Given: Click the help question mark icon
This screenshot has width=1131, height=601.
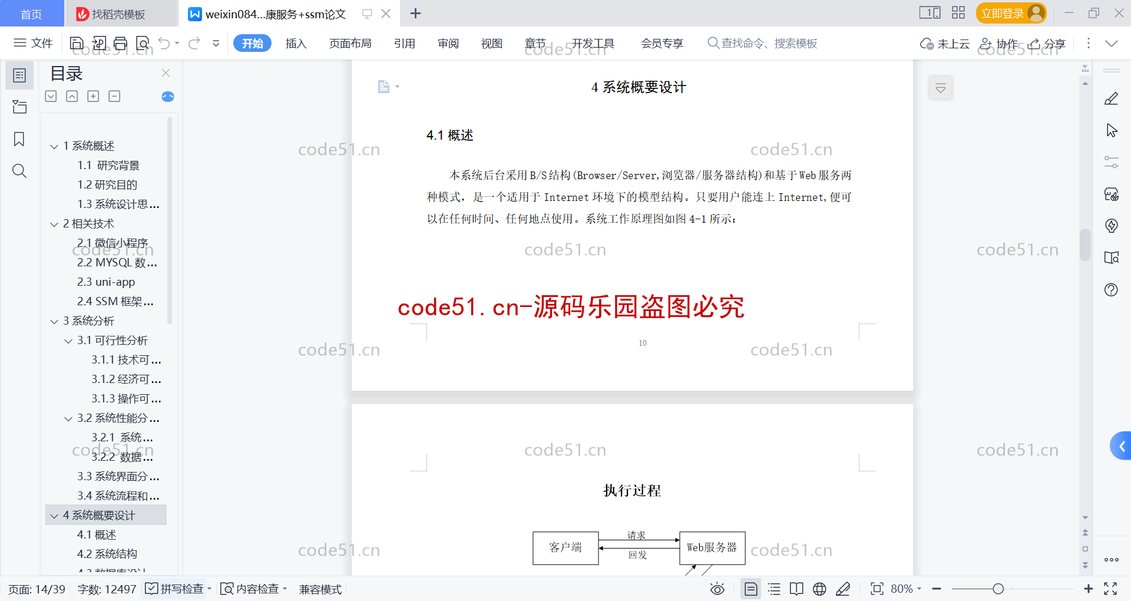Looking at the screenshot, I should (x=1111, y=290).
